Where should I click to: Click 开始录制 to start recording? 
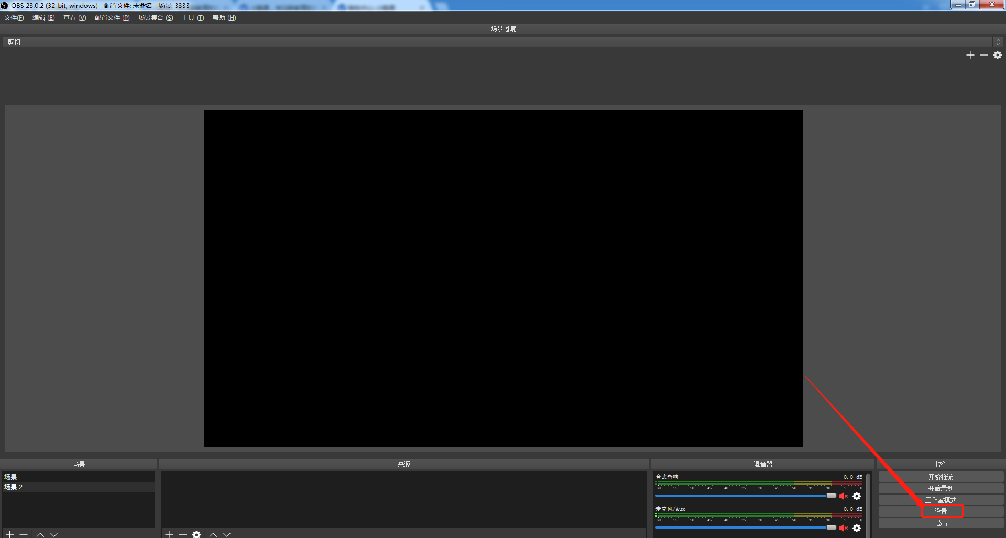[x=941, y=488]
